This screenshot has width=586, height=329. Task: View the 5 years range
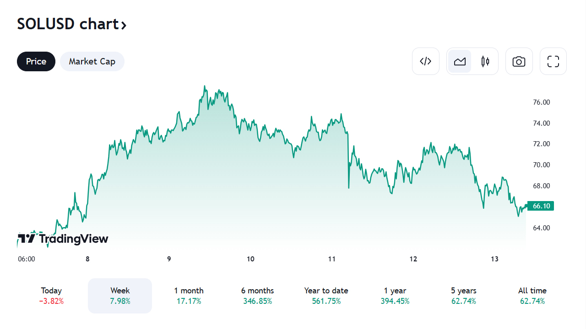(x=464, y=296)
